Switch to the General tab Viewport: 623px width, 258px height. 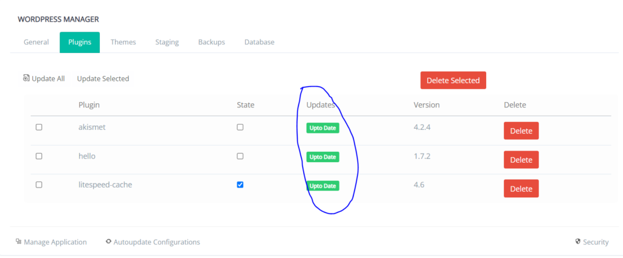[x=36, y=42]
